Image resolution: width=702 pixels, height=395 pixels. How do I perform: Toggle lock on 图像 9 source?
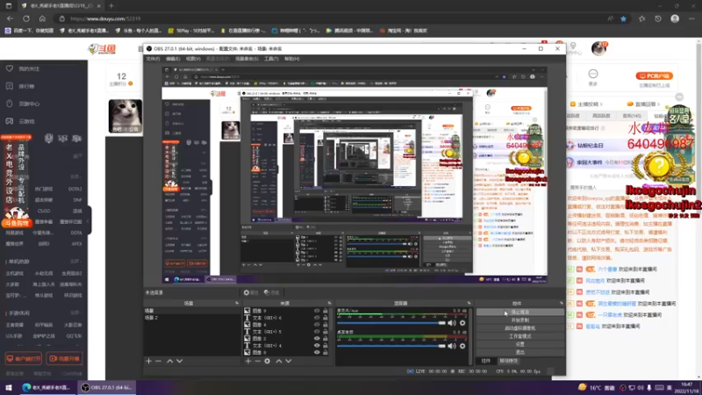click(x=326, y=311)
